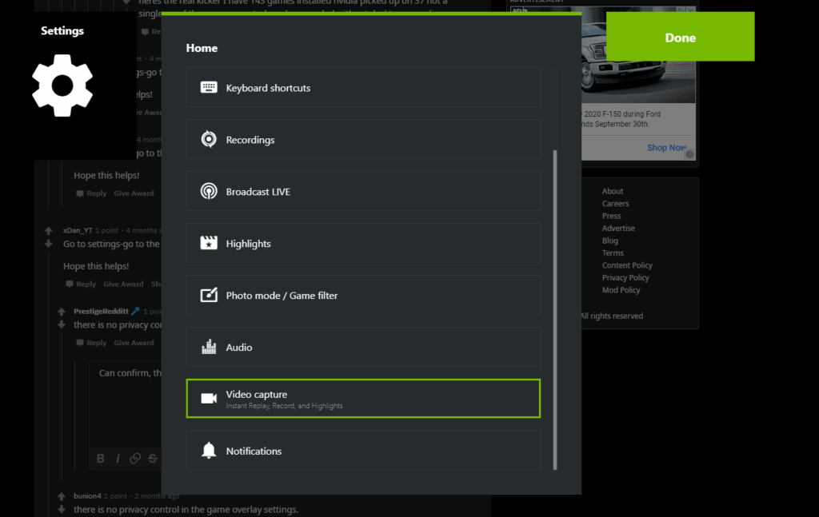Select the Audio levels icon
The image size is (819, 517).
coord(209,346)
